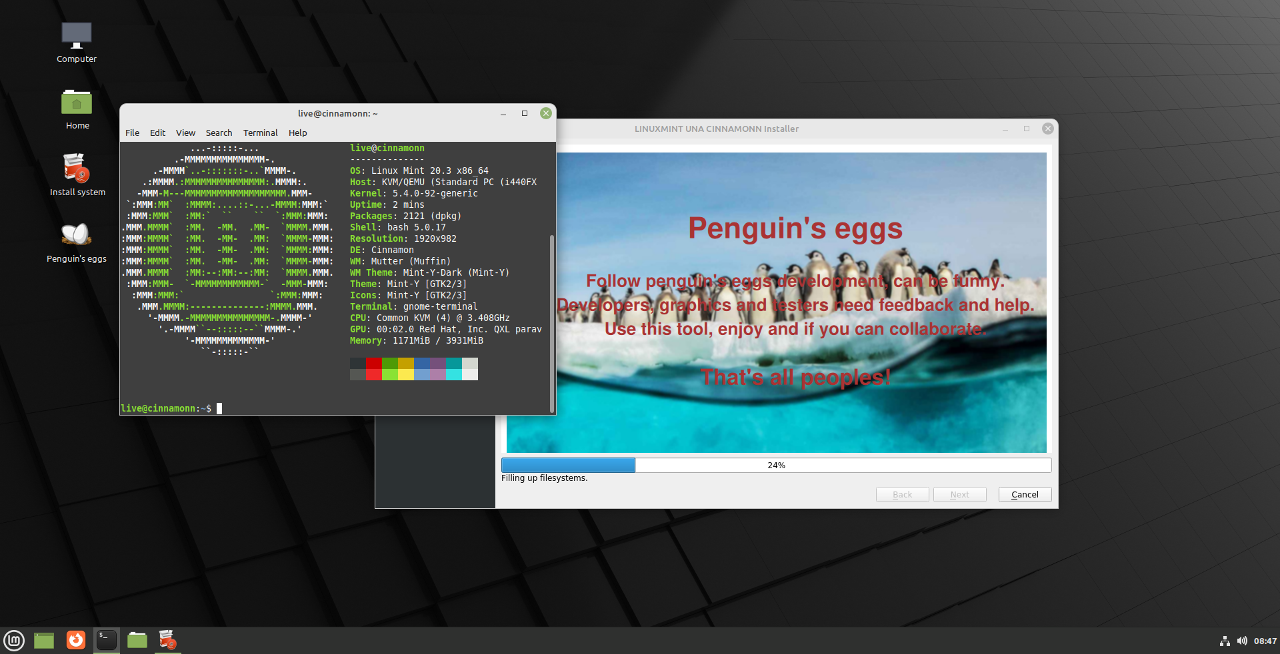Launch Firefox from the panel

click(x=76, y=640)
